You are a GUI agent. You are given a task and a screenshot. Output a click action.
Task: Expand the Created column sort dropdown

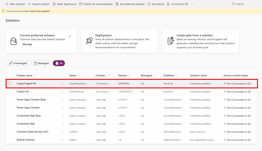tap(110, 75)
